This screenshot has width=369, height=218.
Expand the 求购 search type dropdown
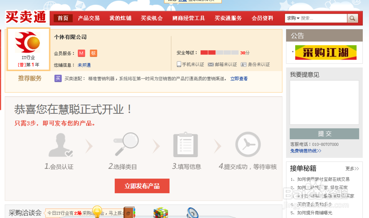point(293,18)
